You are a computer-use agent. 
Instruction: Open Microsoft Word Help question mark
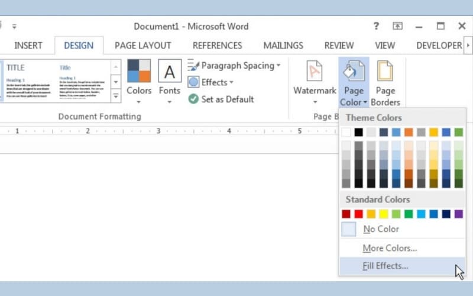click(376, 26)
